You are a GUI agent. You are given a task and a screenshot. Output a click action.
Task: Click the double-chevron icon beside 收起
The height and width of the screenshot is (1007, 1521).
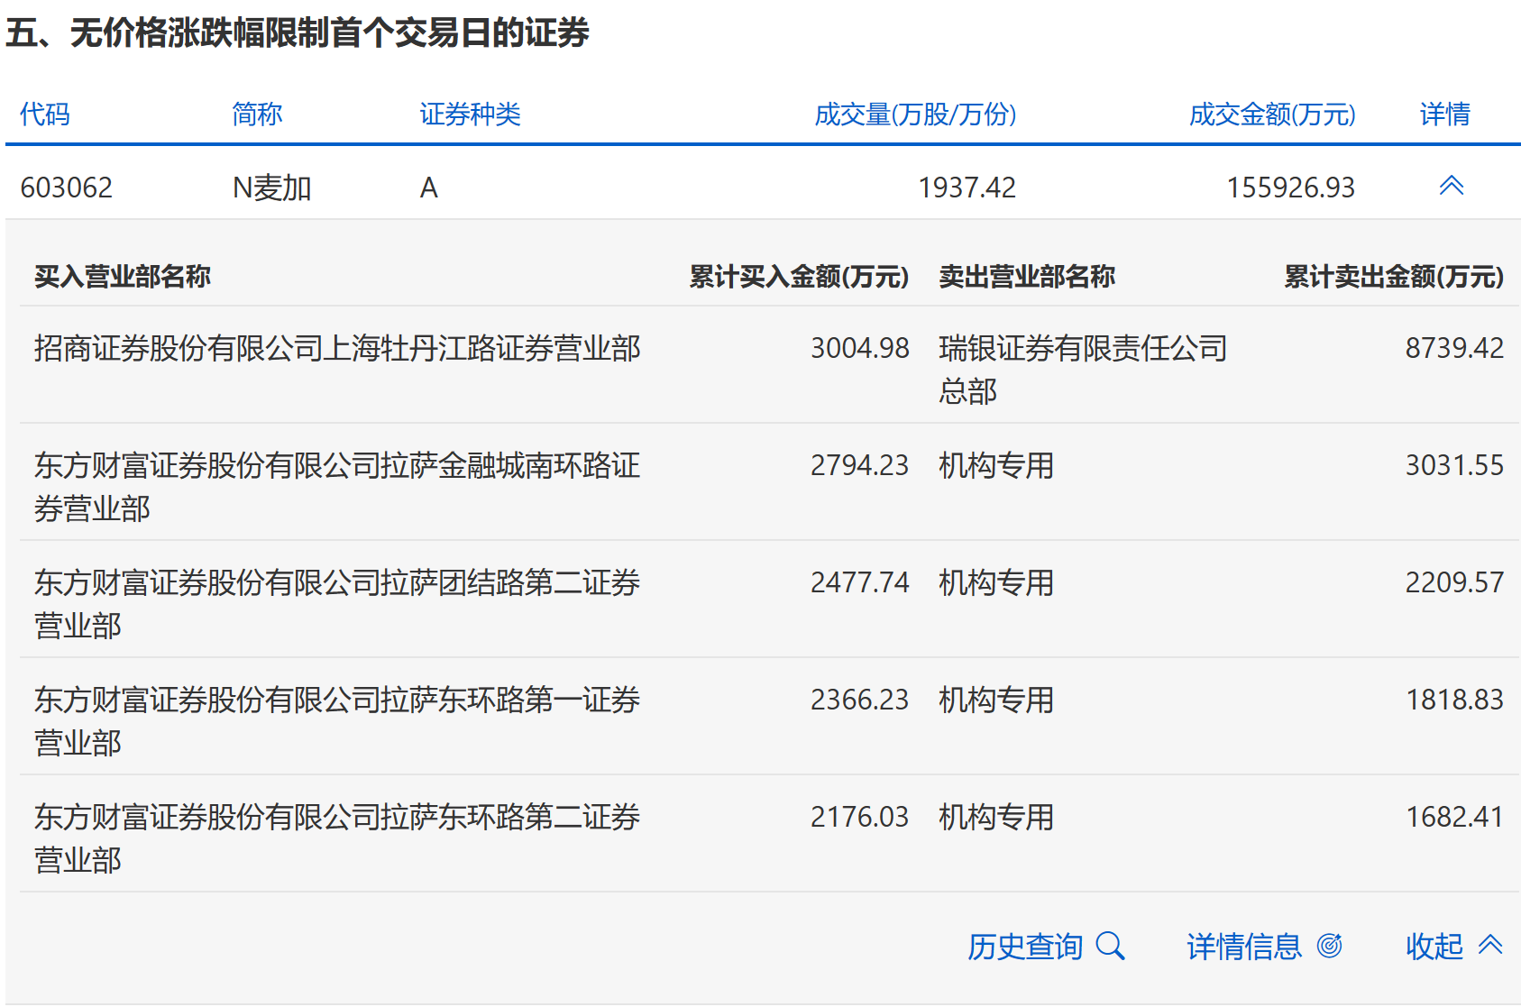1490,945
